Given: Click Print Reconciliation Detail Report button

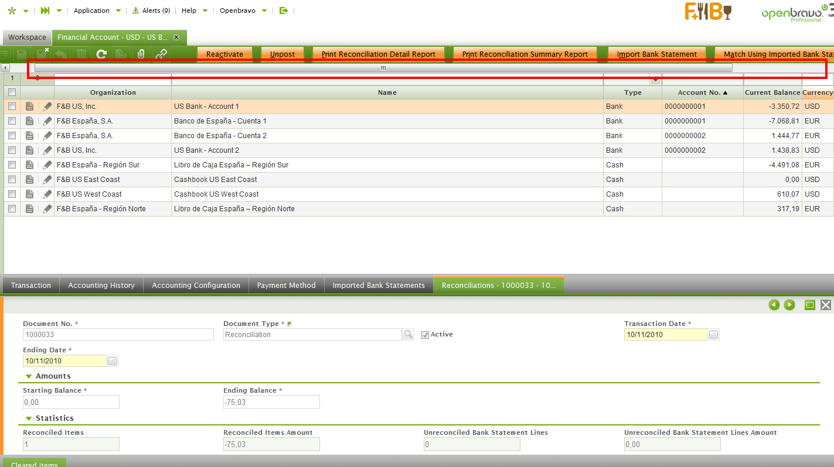Looking at the screenshot, I should coord(379,54).
